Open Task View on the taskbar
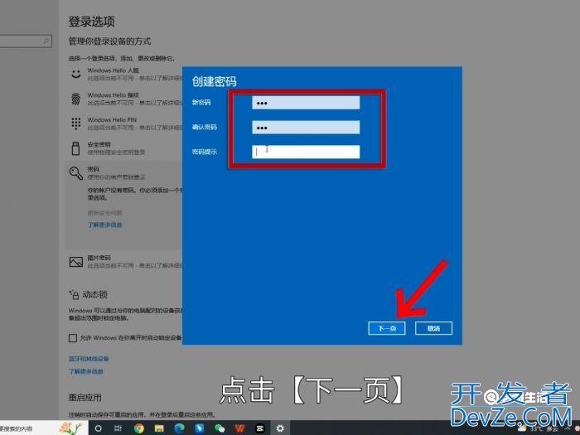Screen dimensions: 580x435 click(x=118, y=428)
